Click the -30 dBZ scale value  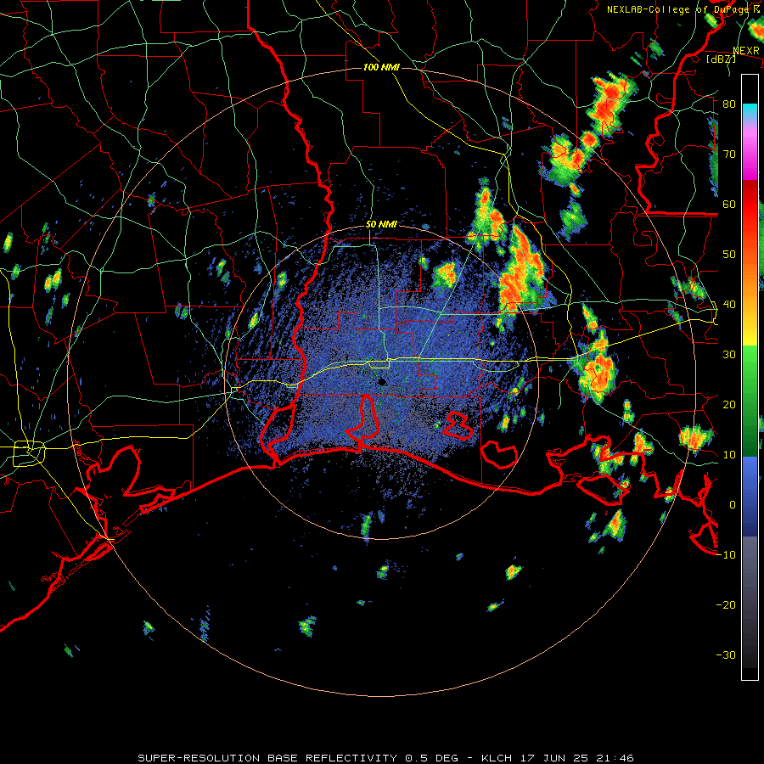tap(726, 654)
